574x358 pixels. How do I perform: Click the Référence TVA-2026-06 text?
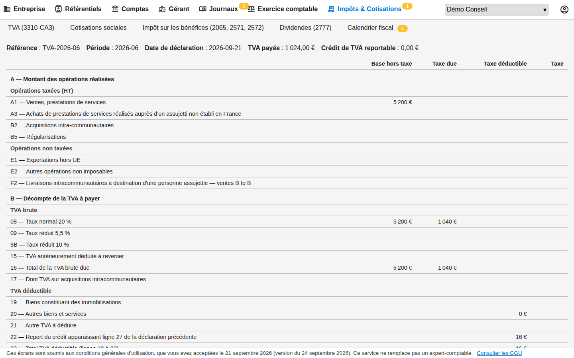43,48
